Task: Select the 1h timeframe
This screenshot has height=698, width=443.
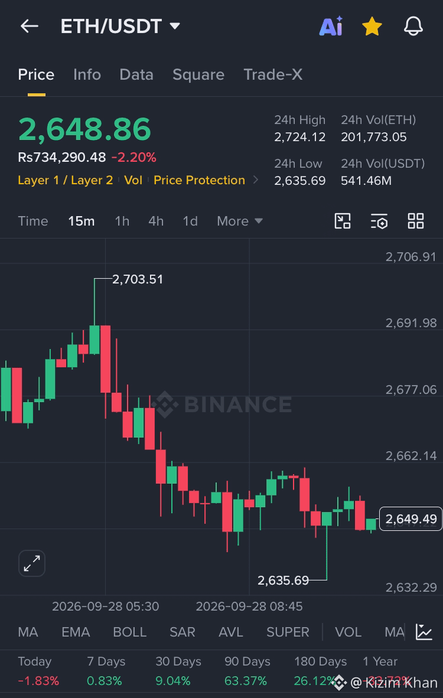Action: [x=122, y=221]
